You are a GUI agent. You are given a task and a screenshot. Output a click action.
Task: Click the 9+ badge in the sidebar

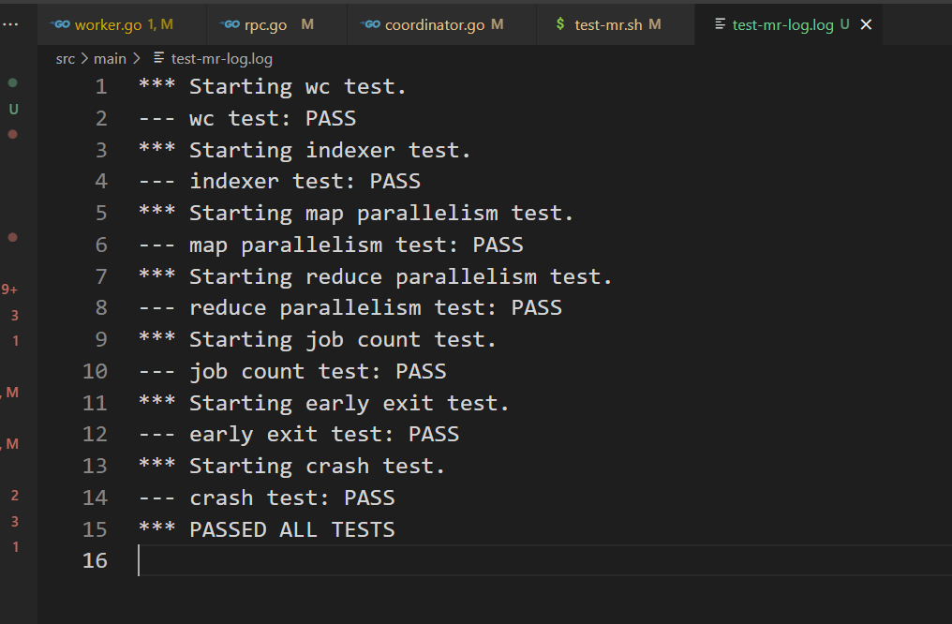pyautogui.click(x=10, y=290)
